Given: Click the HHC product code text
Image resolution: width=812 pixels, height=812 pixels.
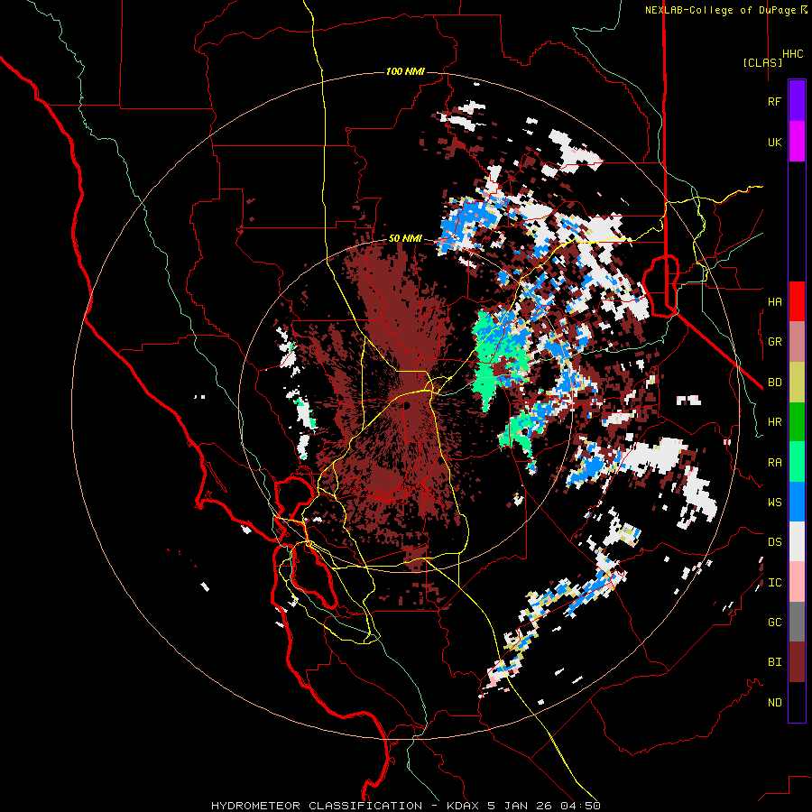Looking at the screenshot, I should pyautogui.click(x=793, y=54).
